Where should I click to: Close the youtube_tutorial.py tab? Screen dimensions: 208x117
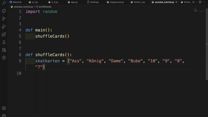click(x=176, y=2)
